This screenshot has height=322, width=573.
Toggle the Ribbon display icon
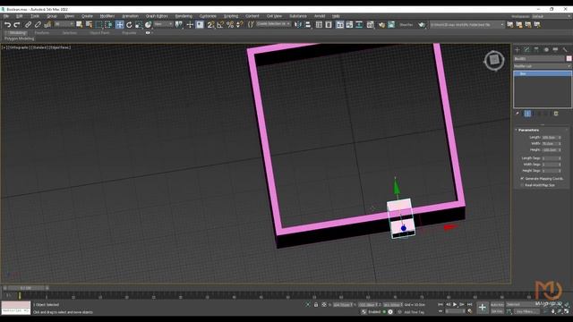click(x=340, y=25)
